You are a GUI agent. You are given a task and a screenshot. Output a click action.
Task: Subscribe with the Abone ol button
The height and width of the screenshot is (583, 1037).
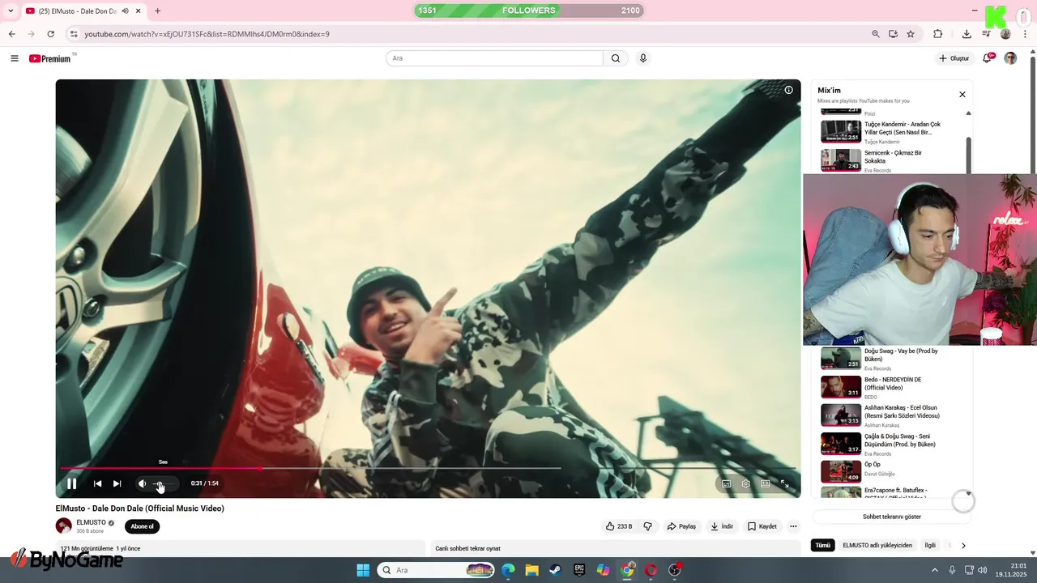point(142,526)
